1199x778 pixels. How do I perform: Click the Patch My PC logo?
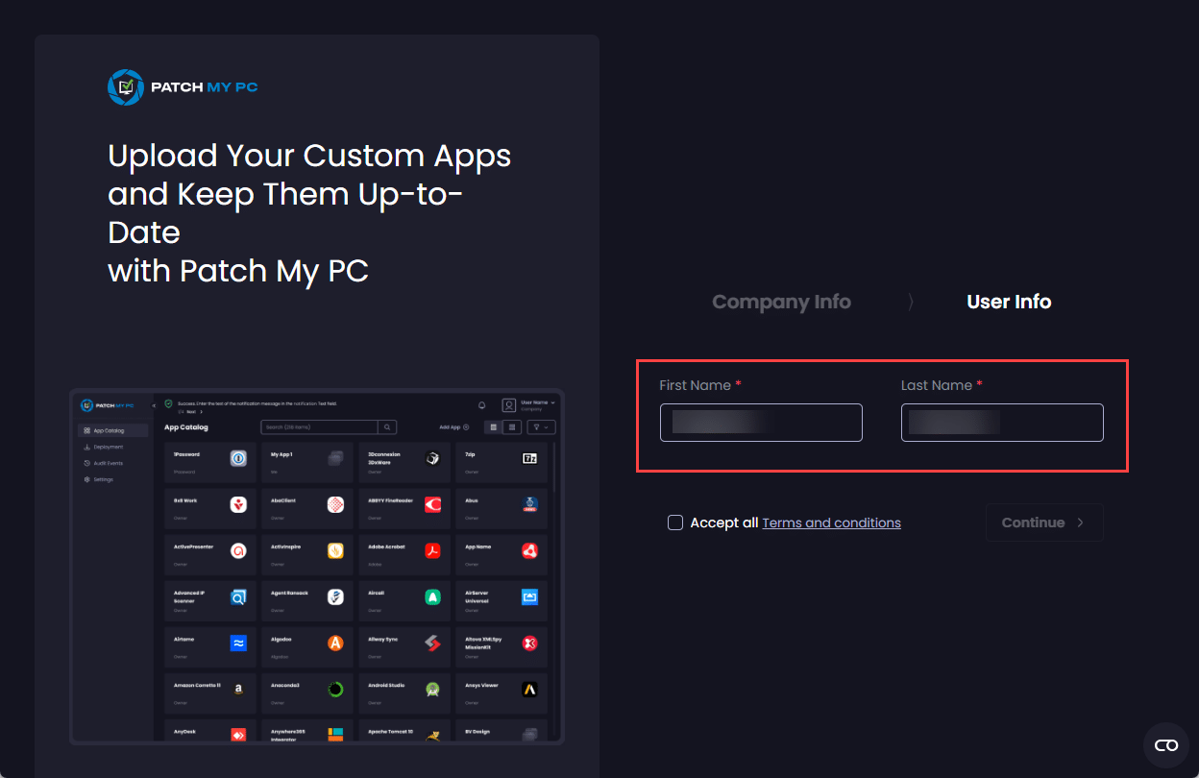pyautogui.click(x=183, y=87)
